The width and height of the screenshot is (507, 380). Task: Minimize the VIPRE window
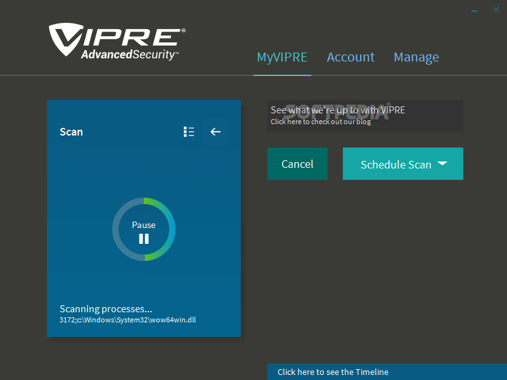point(474,11)
